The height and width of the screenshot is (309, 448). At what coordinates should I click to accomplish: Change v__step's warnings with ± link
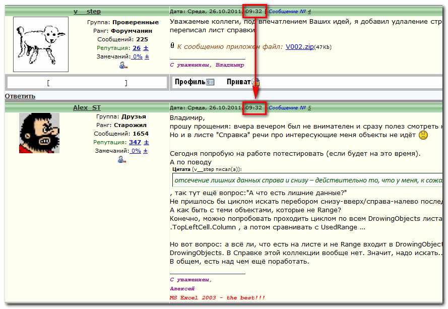[x=147, y=56]
